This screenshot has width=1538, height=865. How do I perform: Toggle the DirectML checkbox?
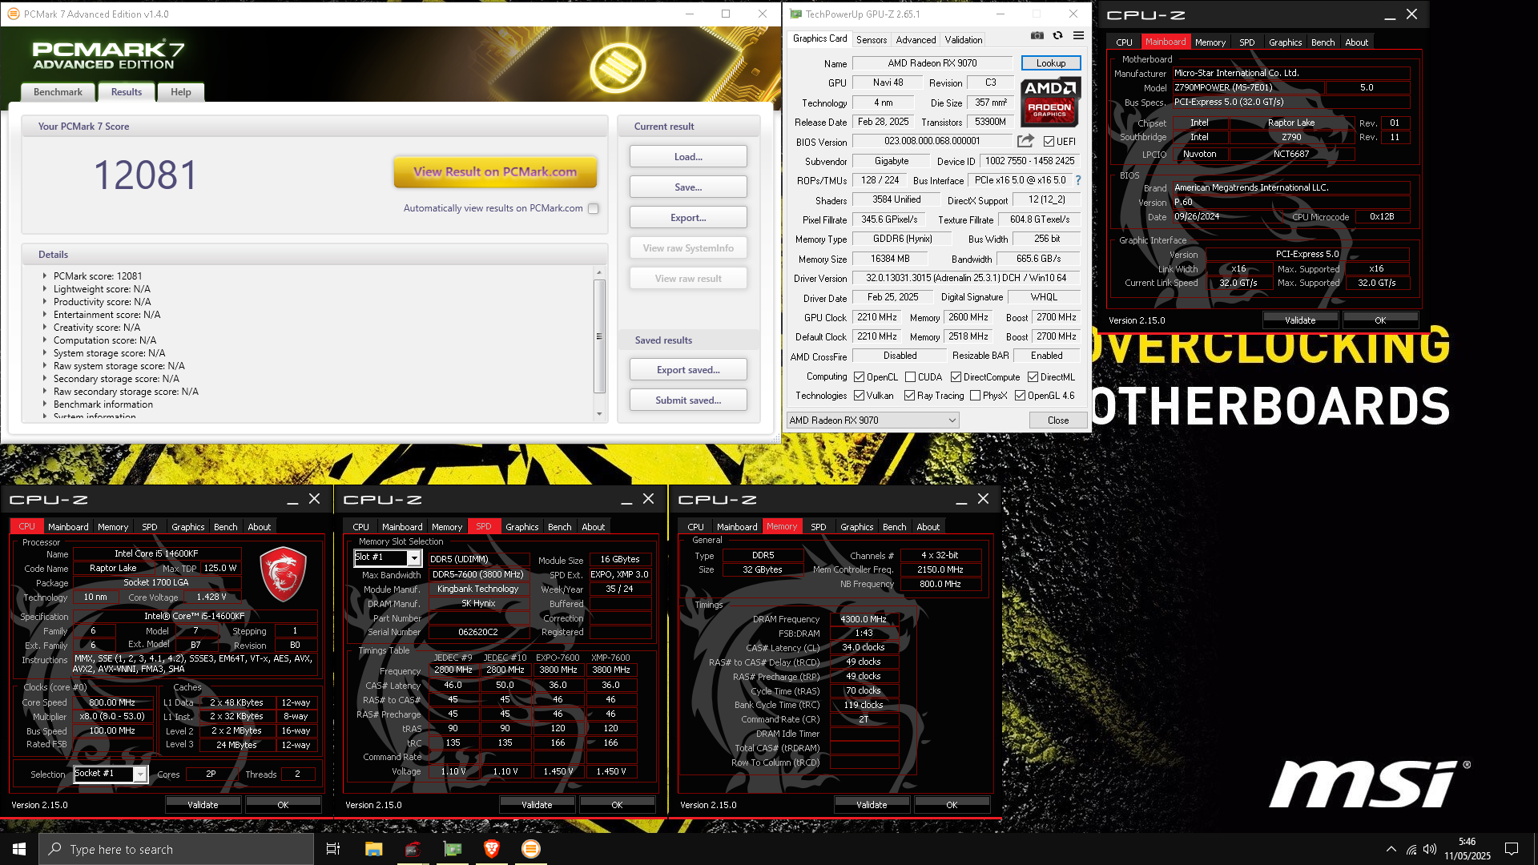point(1033,377)
